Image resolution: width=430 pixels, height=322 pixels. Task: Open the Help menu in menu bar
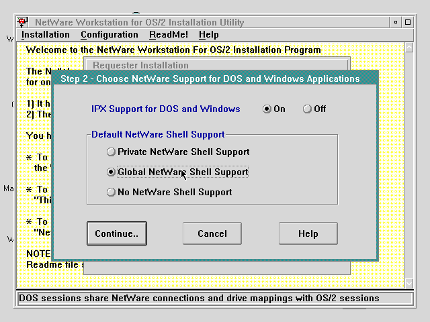pos(209,35)
